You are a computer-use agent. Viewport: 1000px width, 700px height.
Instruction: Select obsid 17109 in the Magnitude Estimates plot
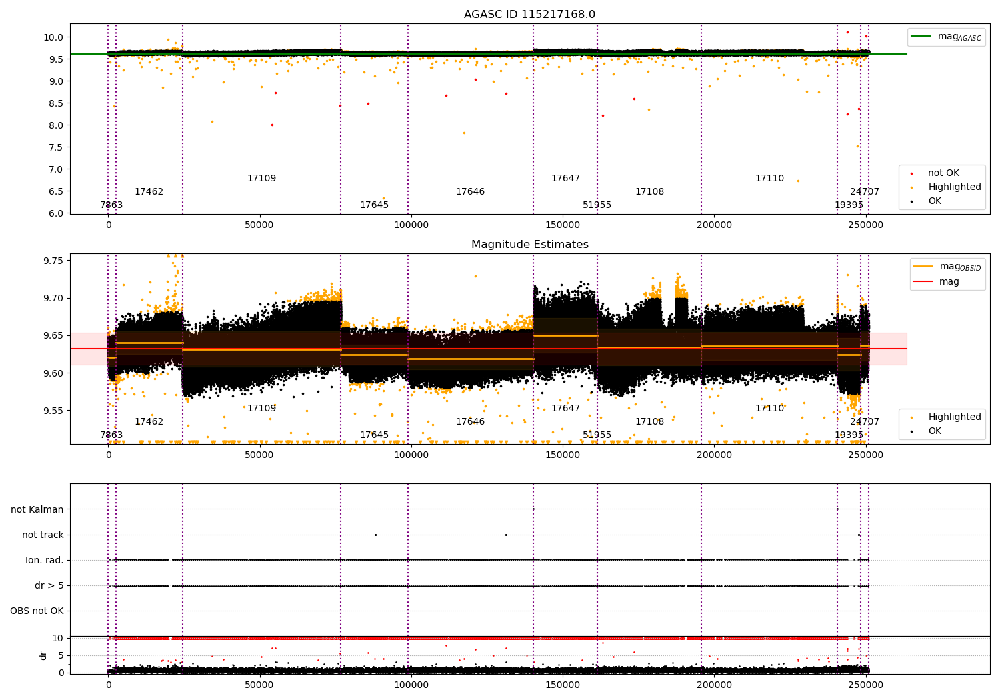pos(261,409)
